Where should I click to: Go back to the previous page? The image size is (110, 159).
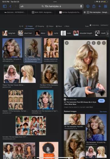[10, 6]
